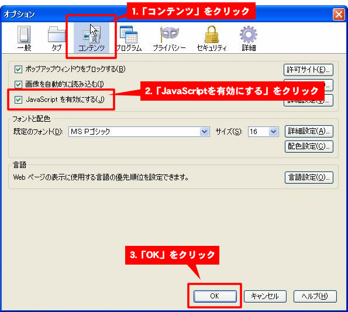This screenshot has width=348, height=312.
Task: Click the 言語設定(O) button
Action: pos(309,177)
